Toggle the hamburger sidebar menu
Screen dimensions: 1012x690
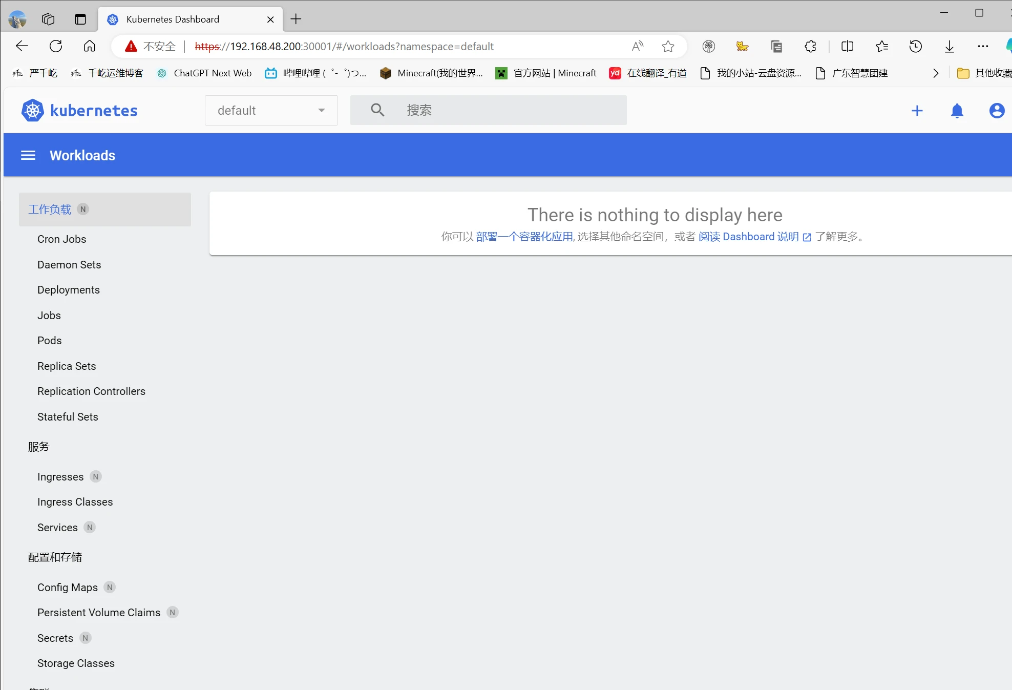(x=28, y=155)
